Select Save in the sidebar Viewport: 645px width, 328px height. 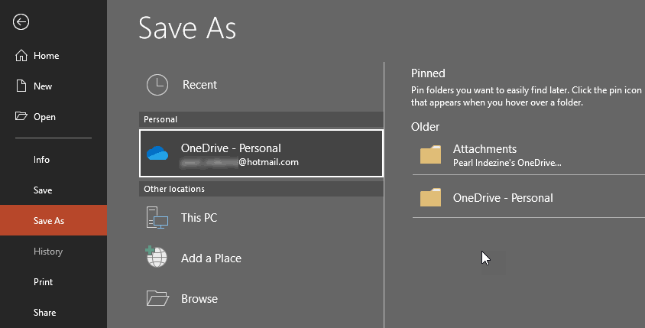point(53,190)
